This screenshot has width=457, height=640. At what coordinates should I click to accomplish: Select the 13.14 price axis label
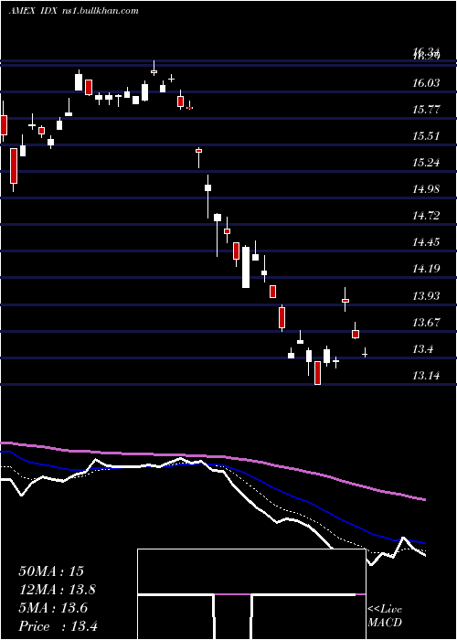(426, 376)
